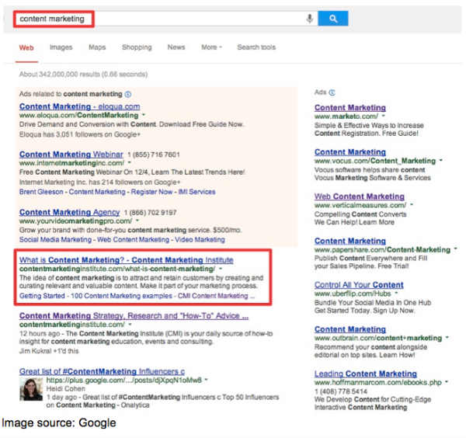Viewport: 466px width, 438px height.
Task: Click the 'Getting Started' sitelink
Action: coord(42,296)
